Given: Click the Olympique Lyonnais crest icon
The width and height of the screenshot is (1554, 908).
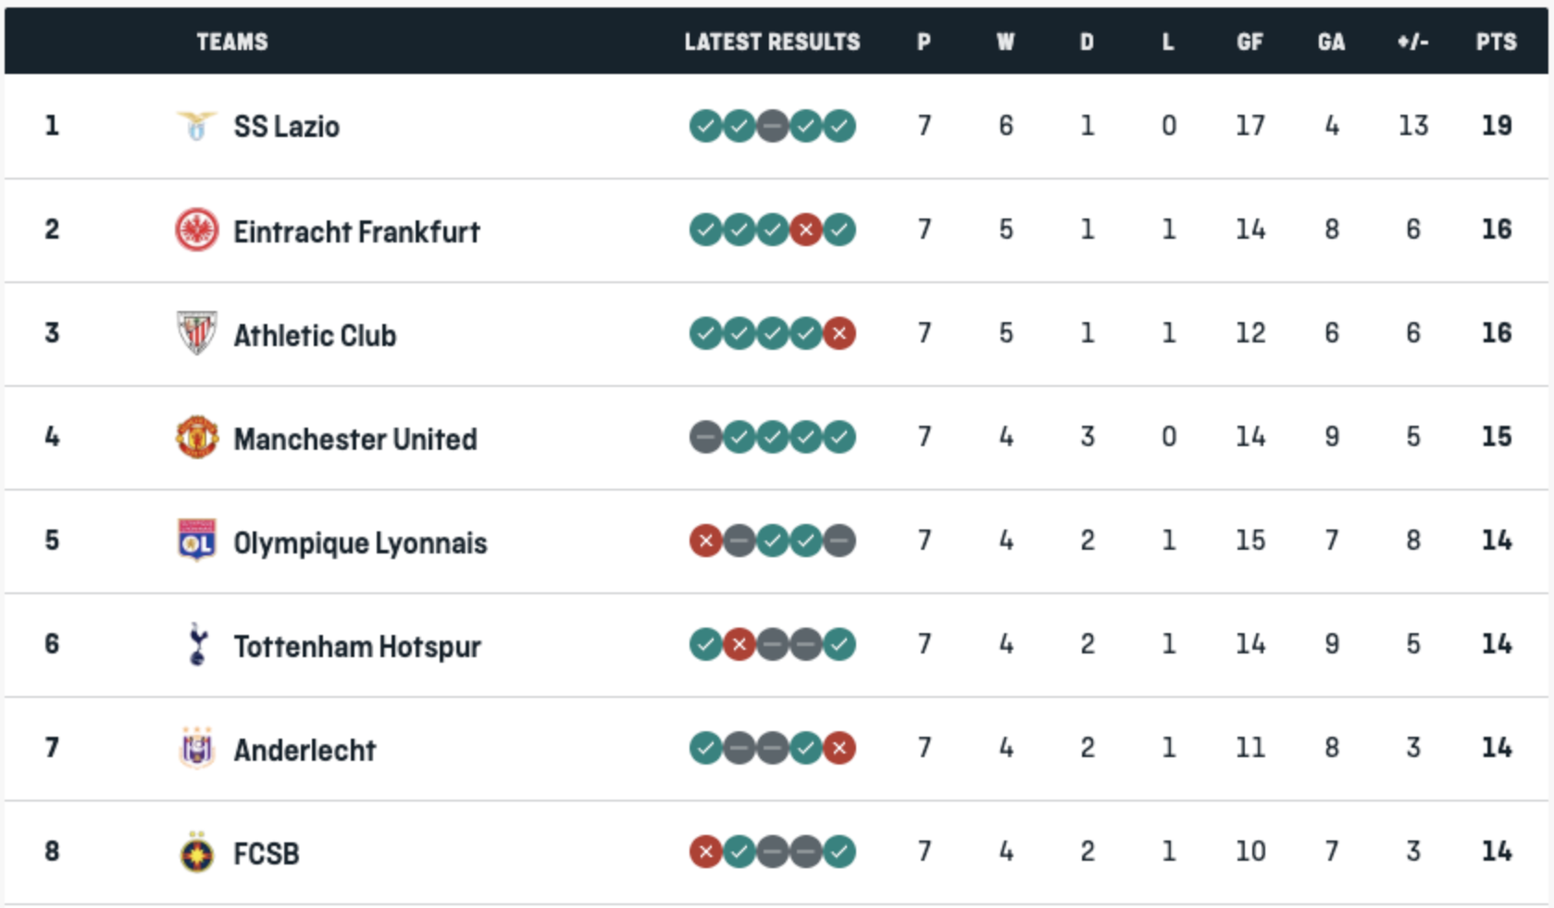Looking at the screenshot, I should point(196,541).
